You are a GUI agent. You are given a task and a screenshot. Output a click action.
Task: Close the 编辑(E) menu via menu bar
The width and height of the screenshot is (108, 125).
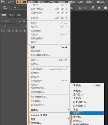point(22,2)
